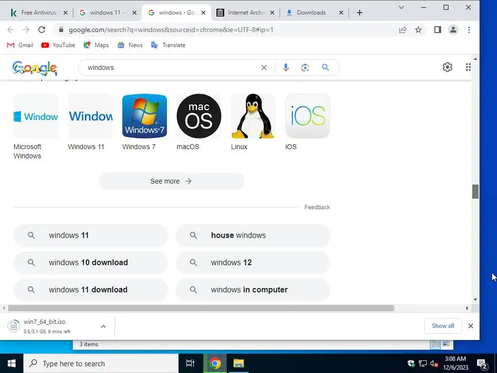Open Windows Security tray icon

click(411, 363)
